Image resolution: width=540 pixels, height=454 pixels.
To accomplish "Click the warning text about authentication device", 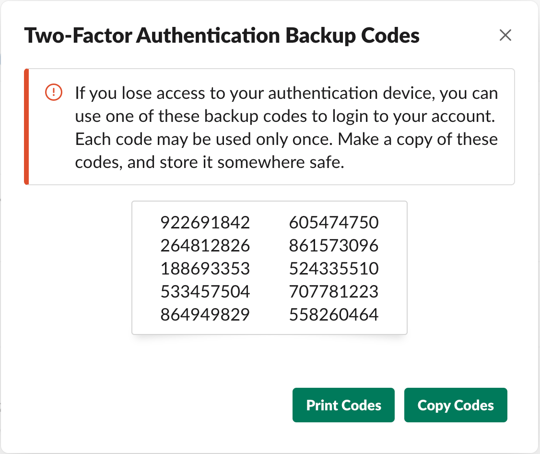I will (286, 128).
